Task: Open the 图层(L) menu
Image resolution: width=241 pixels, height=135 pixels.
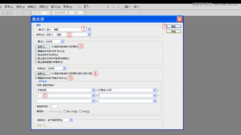Action: (9, 7)
